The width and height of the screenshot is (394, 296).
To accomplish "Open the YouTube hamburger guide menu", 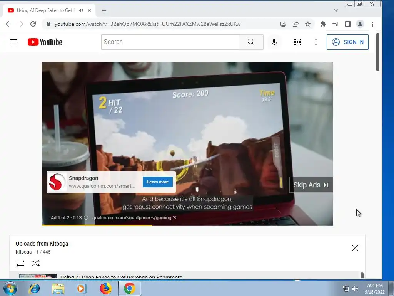I will (x=14, y=42).
